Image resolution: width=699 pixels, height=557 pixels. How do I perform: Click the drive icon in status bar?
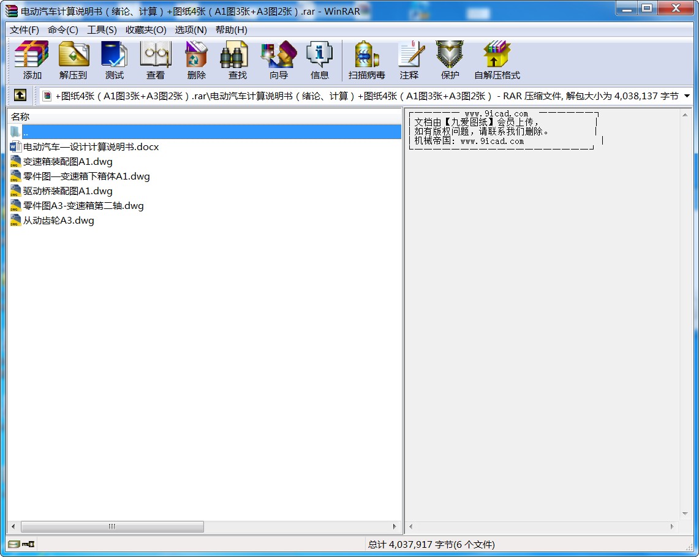point(14,544)
